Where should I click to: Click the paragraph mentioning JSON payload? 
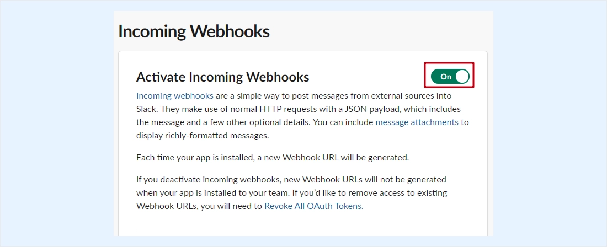302,116
